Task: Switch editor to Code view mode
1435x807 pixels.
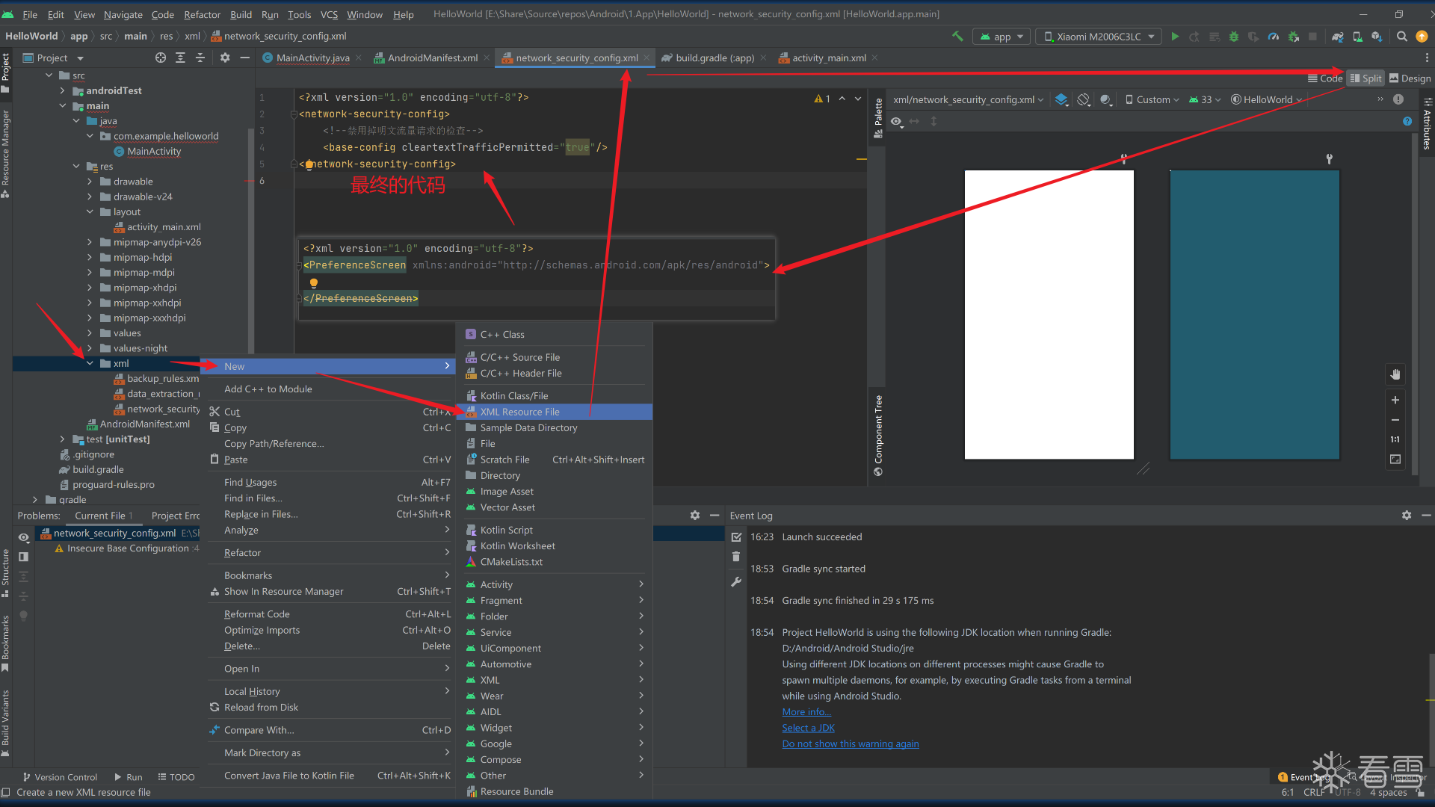Action: pos(1324,78)
